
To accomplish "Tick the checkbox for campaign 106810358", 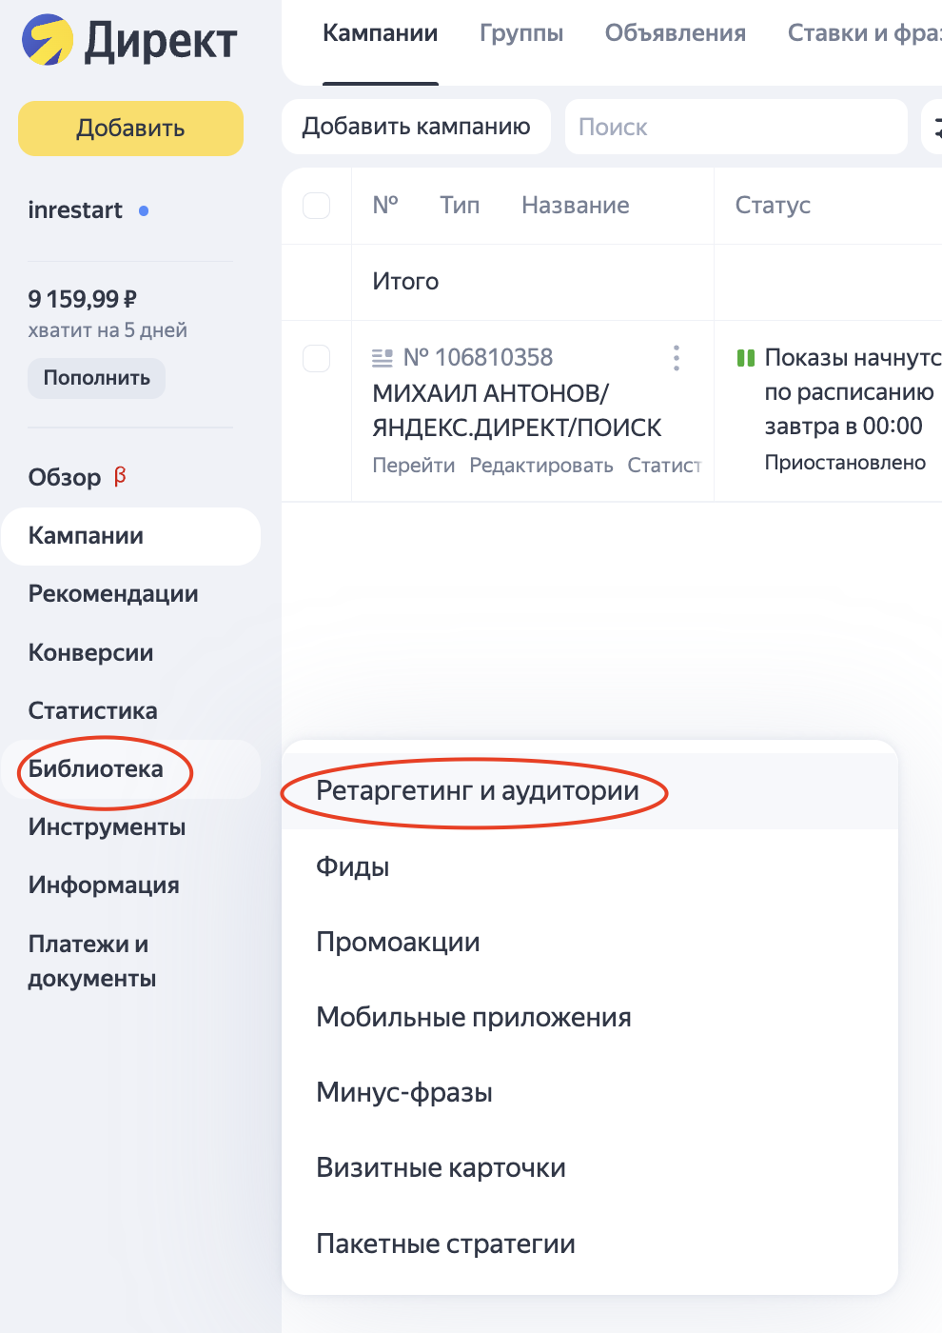I will click(x=316, y=358).
